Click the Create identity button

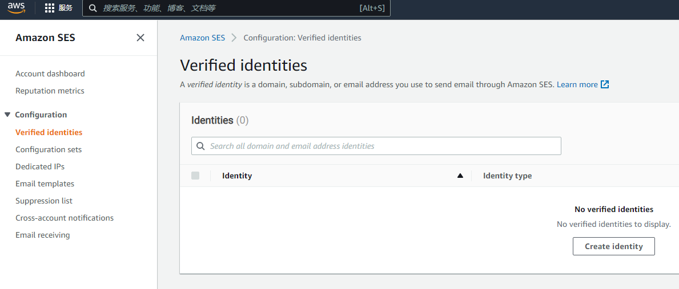pyautogui.click(x=613, y=246)
